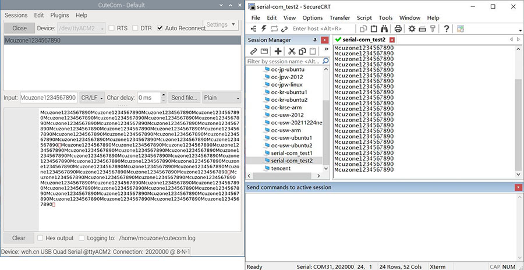Cut session with the scissors icon
Viewport: 524px width, 270px height.
tap(292, 51)
